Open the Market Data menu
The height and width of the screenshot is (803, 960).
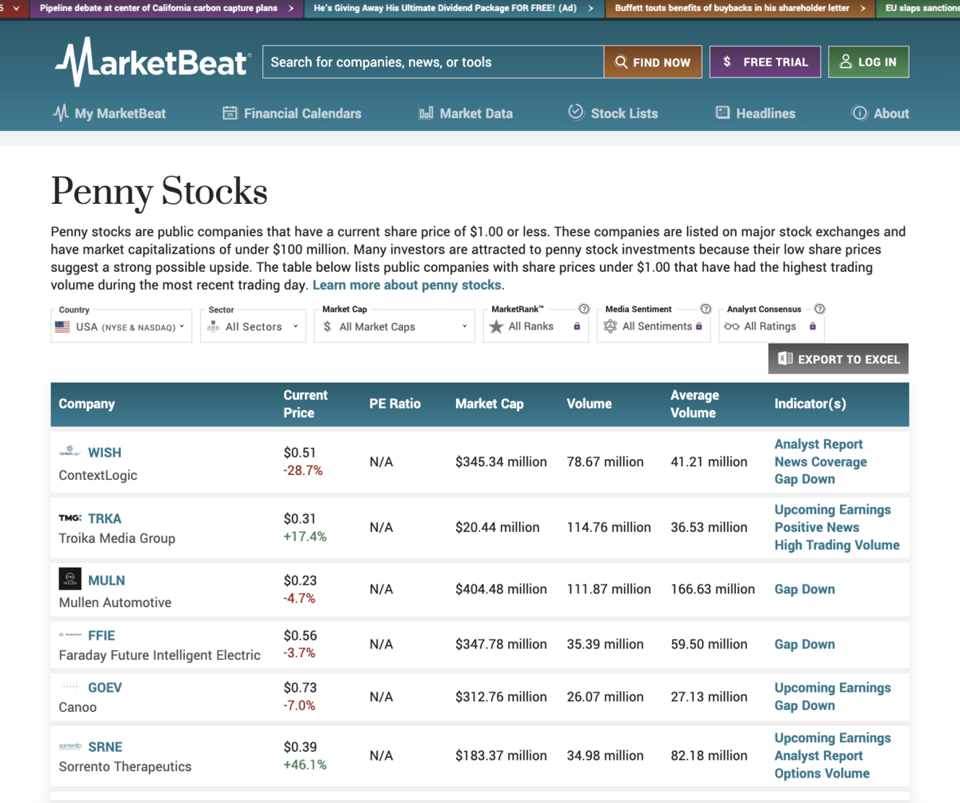click(x=466, y=113)
